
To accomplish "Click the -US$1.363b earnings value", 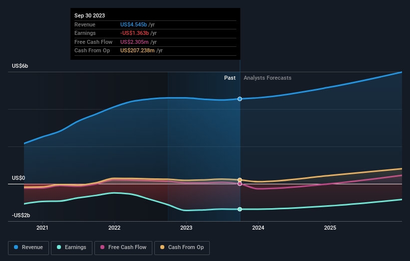I will 135,33.
